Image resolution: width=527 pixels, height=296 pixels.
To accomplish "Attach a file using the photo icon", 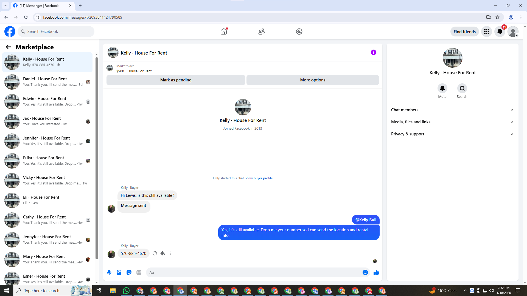I will 119,272.
